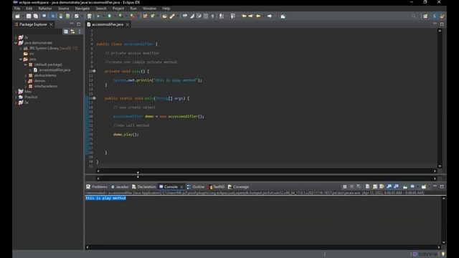
Task: Click Remove All Terminated Launches icon
Action: point(359,186)
